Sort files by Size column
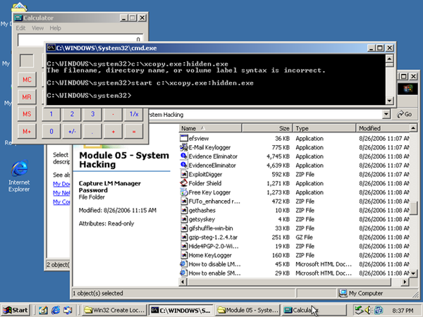423x317 pixels. point(266,128)
